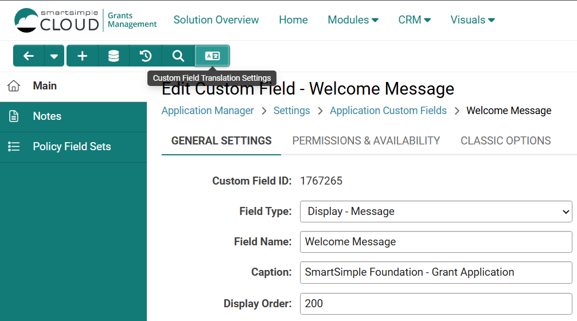Open Notes in the left sidebar
This screenshot has height=321, width=577.
73,116
